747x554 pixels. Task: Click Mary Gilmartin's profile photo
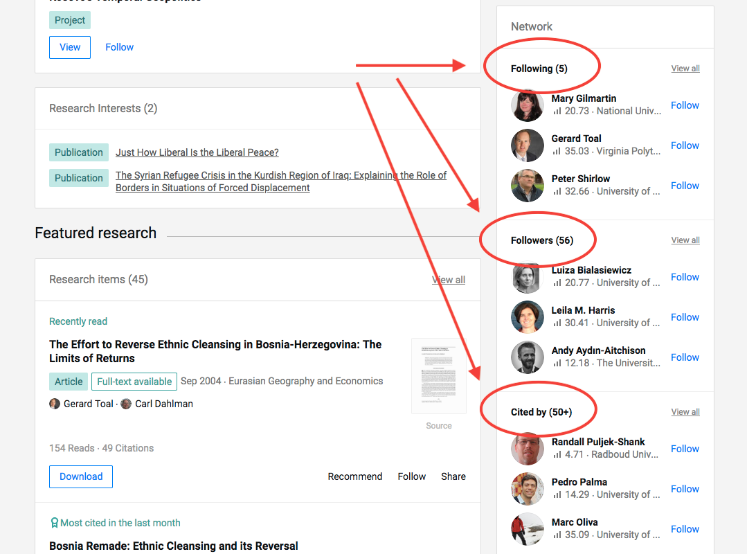coord(528,105)
